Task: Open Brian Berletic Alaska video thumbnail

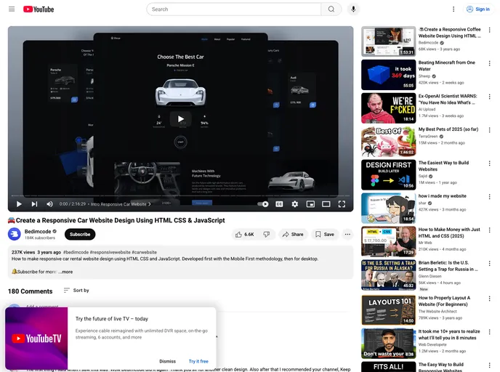Action: (x=388, y=275)
